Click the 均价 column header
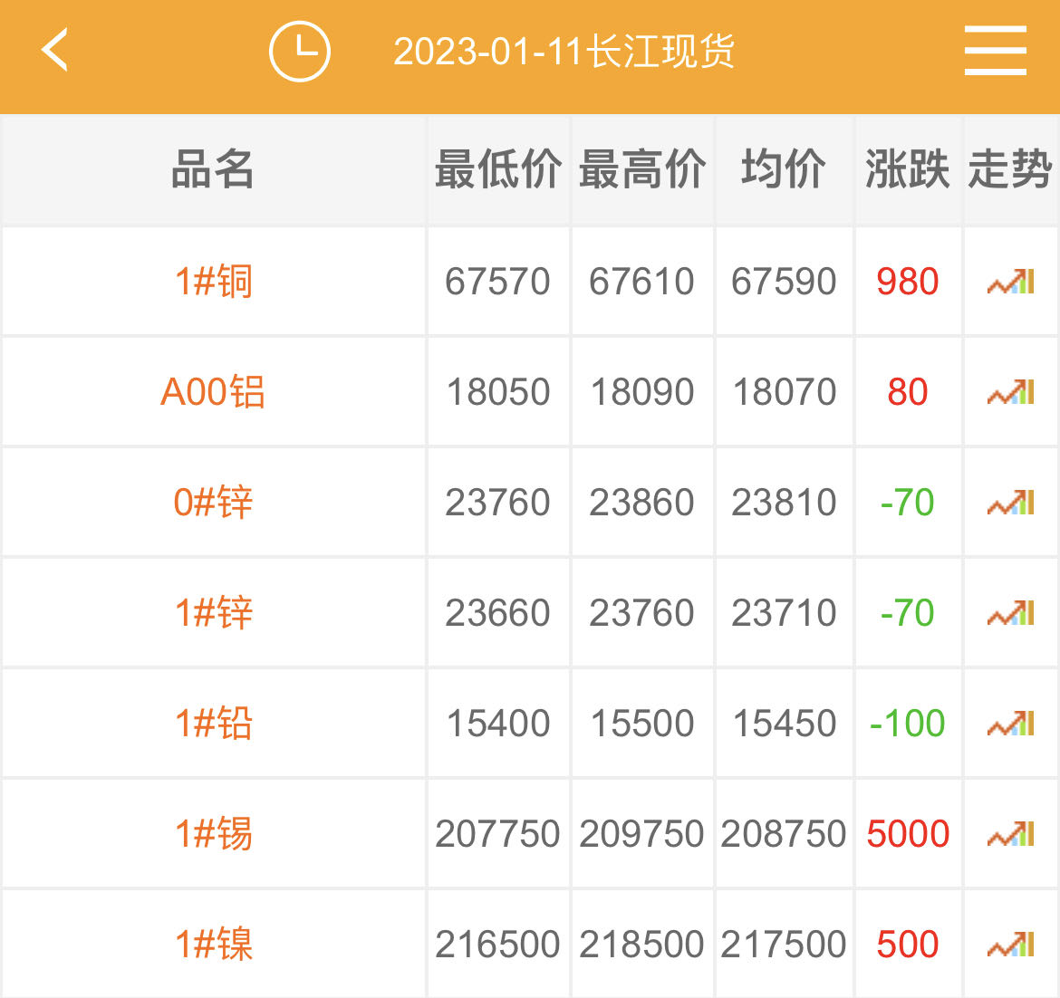1060x998 pixels. coord(784,169)
